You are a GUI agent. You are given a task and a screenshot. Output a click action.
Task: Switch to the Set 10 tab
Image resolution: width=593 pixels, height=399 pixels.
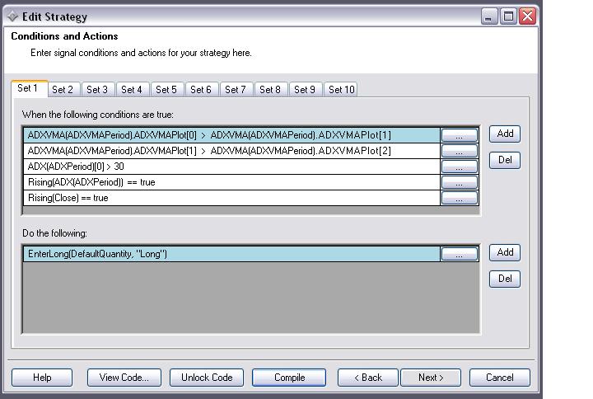341,90
